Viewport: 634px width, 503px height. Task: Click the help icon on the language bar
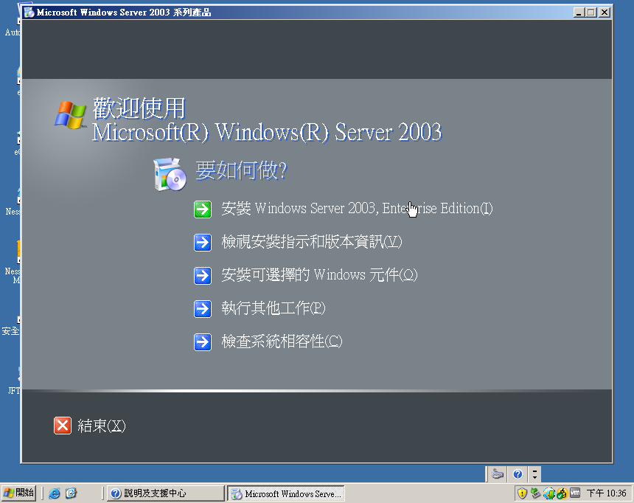click(518, 473)
